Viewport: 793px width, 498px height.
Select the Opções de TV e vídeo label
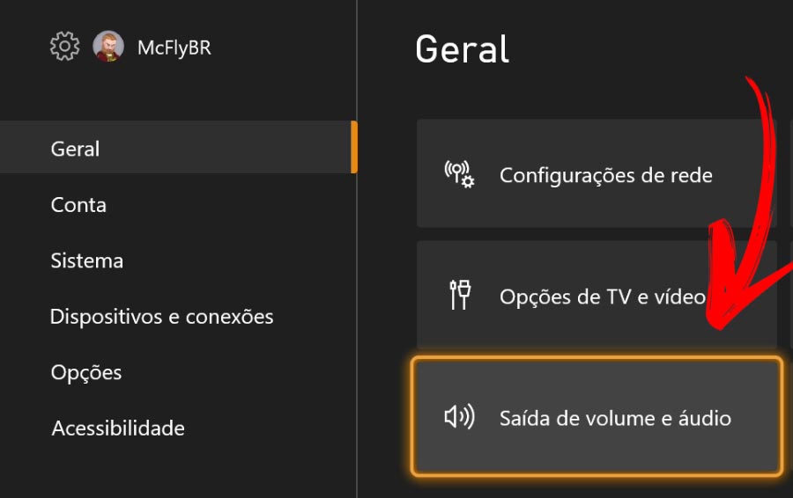click(603, 297)
